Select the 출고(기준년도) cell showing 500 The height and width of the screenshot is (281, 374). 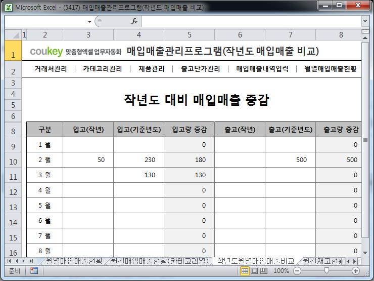point(290,160)
